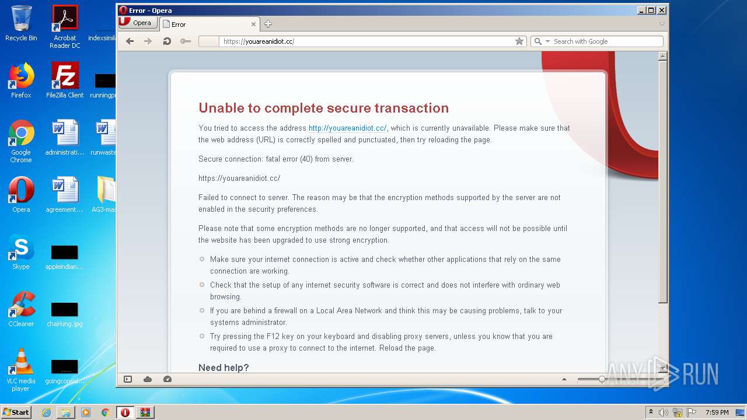Select the chairking.jpg file on desktop
The height and width of the screenshot is (420, 747).
[x=65, y=313]
